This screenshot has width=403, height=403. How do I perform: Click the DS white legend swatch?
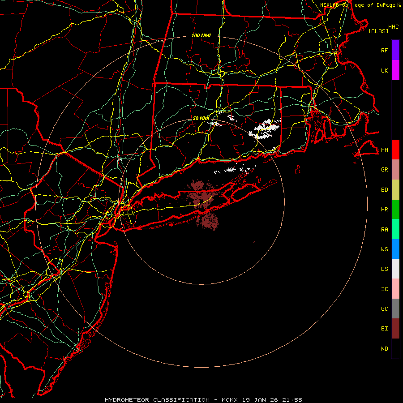pyautogui.click(x=395, y=269)
